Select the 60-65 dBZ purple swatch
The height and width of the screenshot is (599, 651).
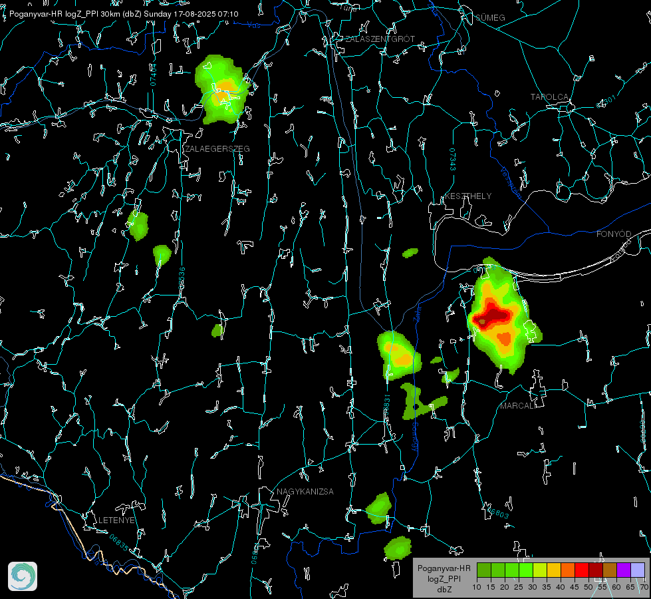pyautogui.click(x=624, y=570)
